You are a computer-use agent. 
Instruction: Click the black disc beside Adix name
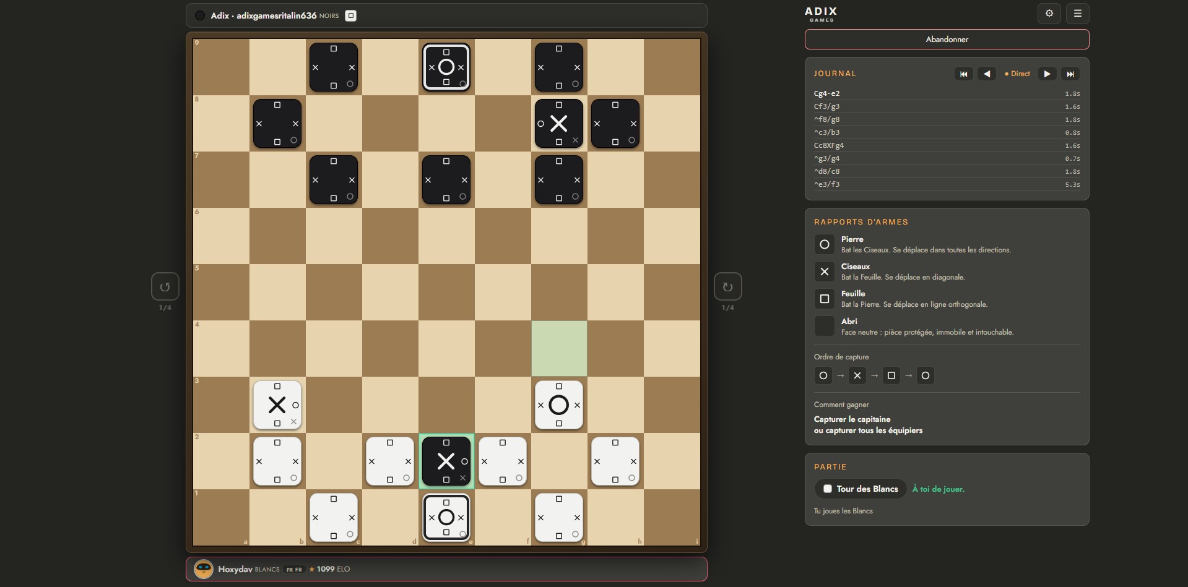point(200,15)
